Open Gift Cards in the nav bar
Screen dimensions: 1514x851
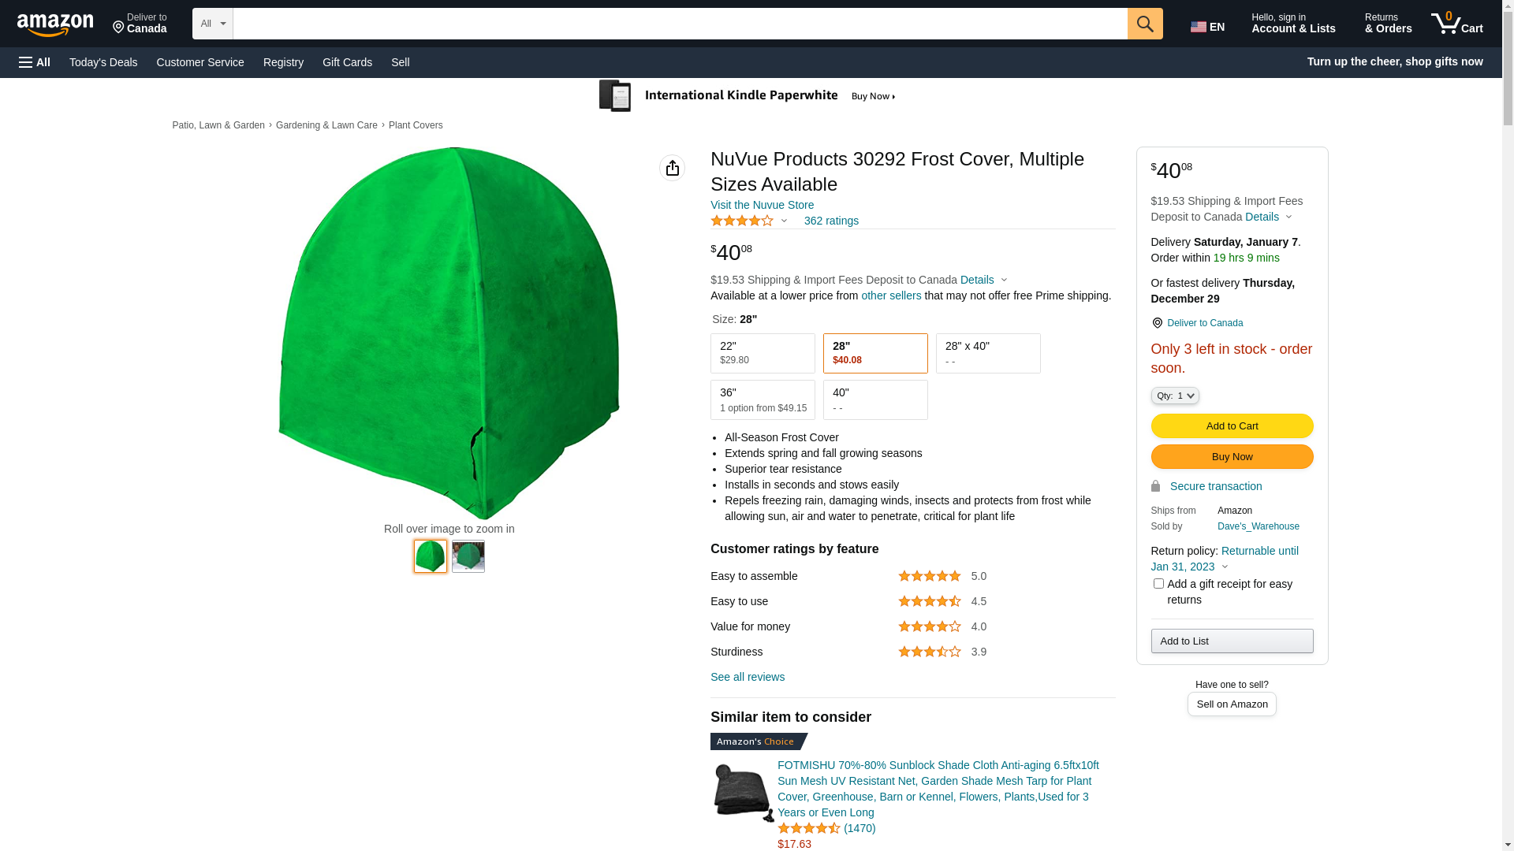[347, 62]
